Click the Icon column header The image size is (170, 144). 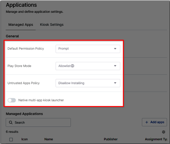pos(24,139)
